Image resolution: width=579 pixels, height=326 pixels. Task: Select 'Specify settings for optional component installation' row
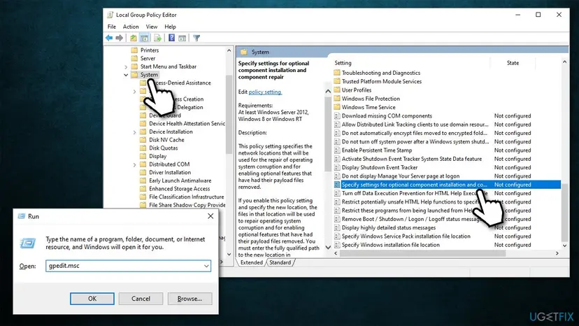447,185
